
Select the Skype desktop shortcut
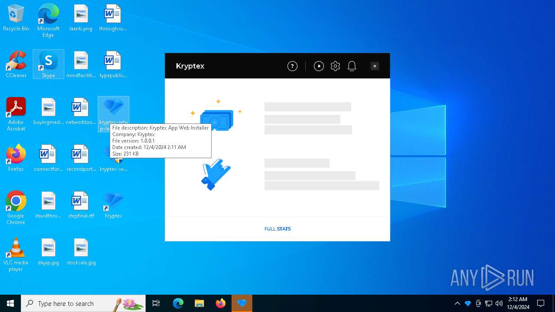point(48,65)
